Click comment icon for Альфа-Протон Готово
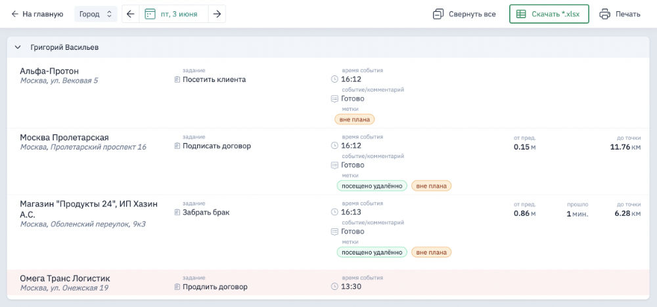 pos(335,99)
